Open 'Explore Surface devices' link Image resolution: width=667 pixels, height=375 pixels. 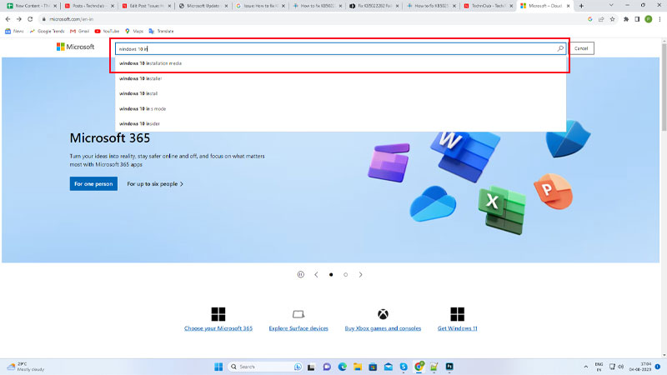[x=298, y=328]
